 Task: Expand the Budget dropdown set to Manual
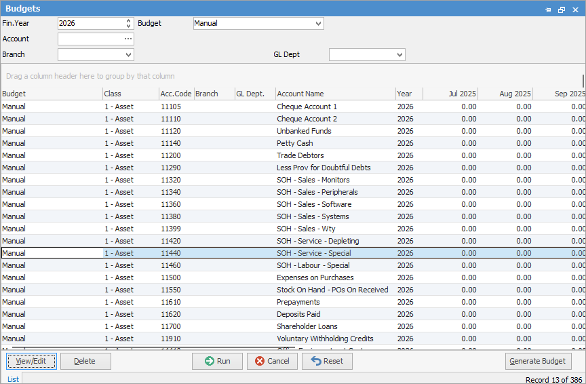point(318,24)
